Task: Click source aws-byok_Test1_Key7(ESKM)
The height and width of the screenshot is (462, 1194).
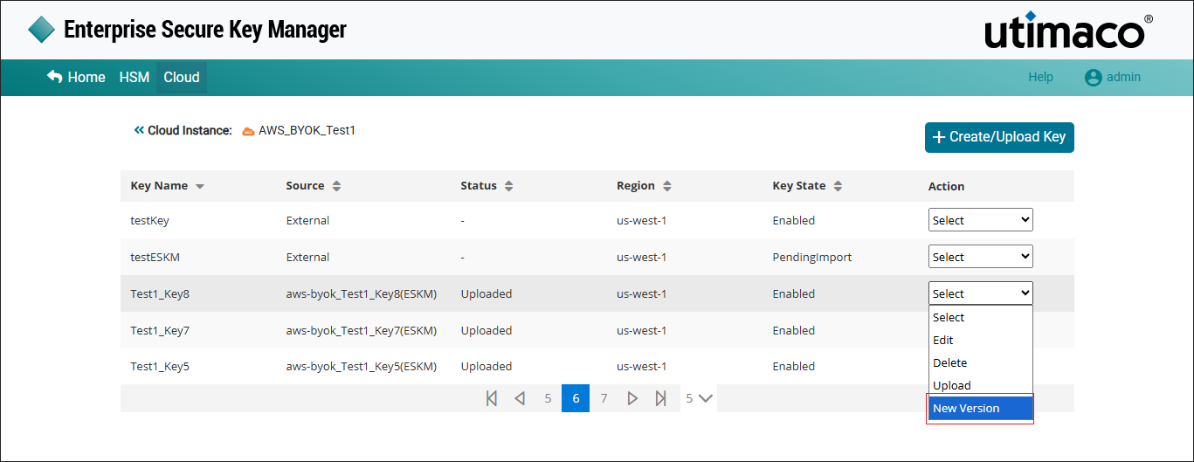Action: [x=362, y=330]
